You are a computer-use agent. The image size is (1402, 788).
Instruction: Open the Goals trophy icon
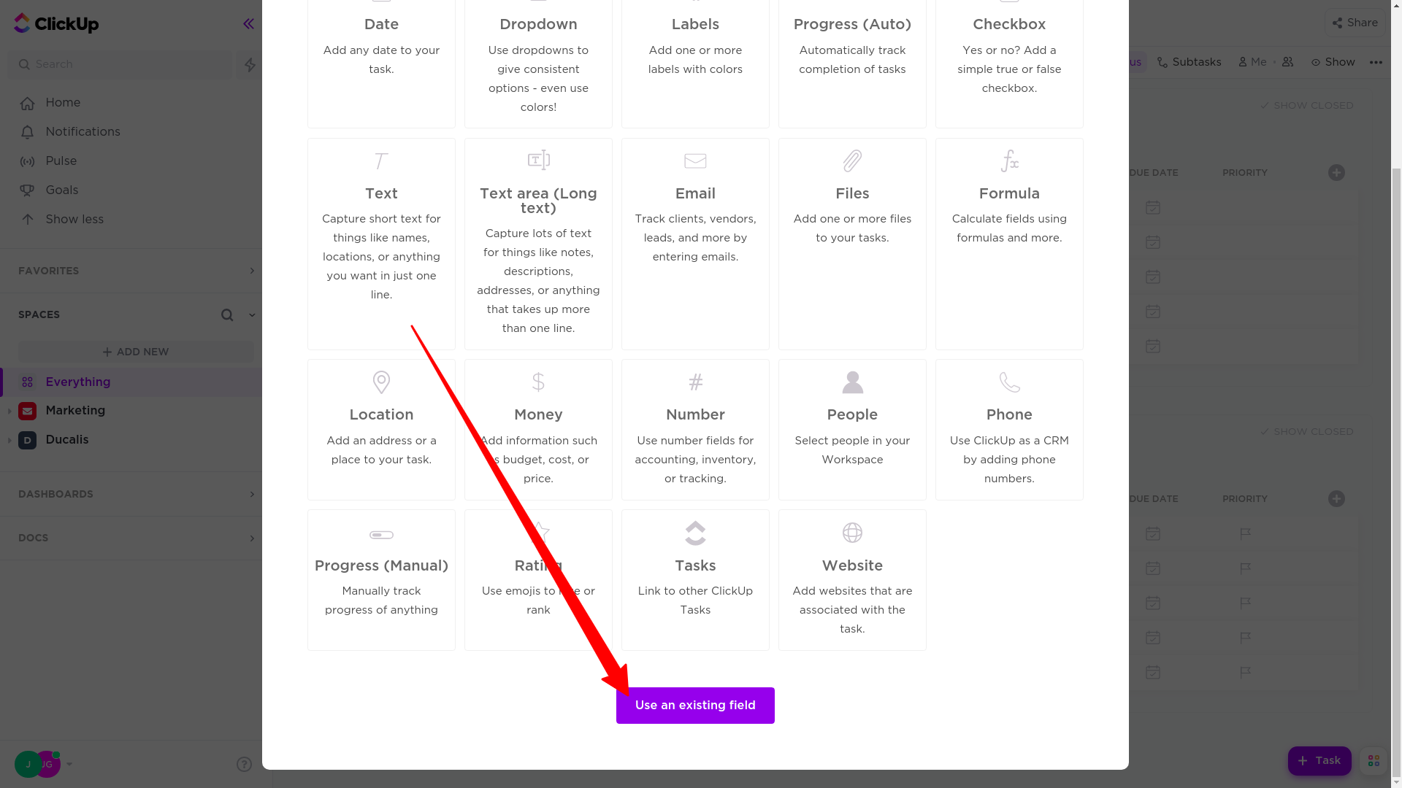click(27, 190)
